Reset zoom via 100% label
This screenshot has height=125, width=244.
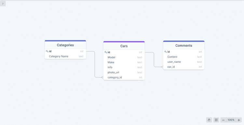coord(231,120)
